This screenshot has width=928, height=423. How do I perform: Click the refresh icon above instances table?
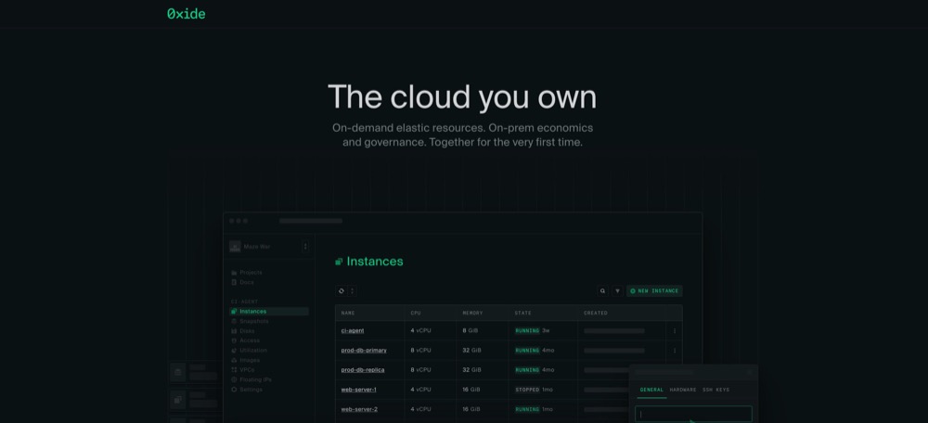[342, 290]
